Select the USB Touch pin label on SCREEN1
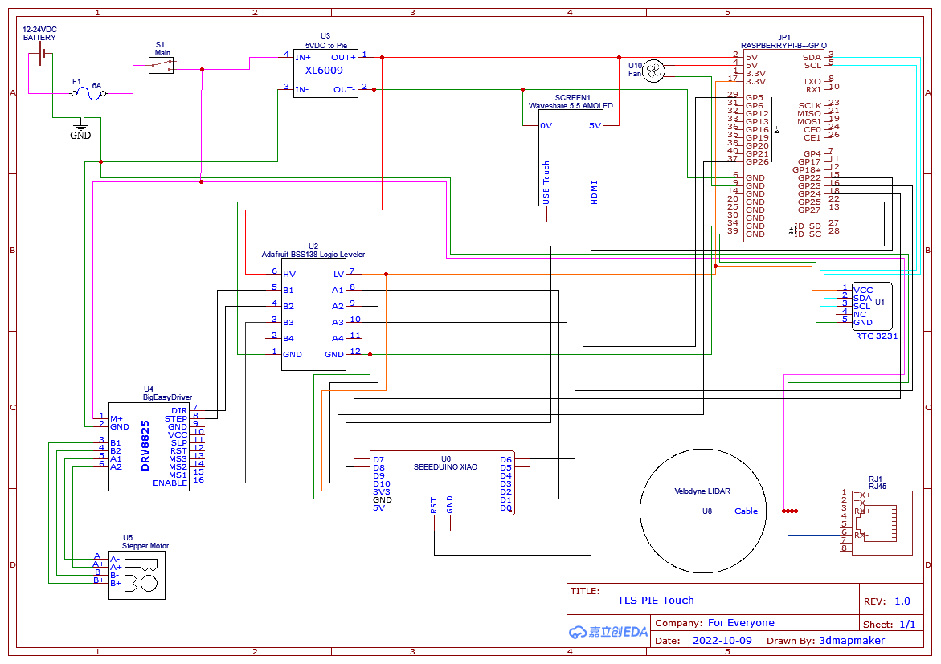The width and height of the screenshot is (941, 664). (546, 182)
